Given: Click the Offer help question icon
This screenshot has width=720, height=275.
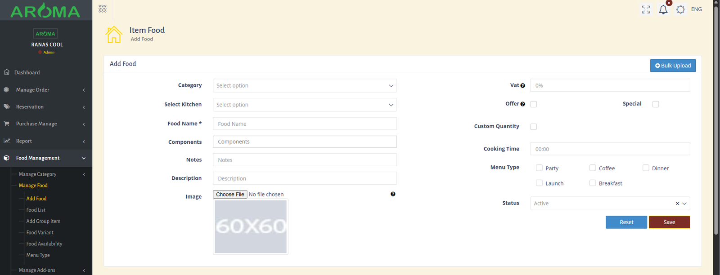Looking at the screenshot, I should coord(522,104).
